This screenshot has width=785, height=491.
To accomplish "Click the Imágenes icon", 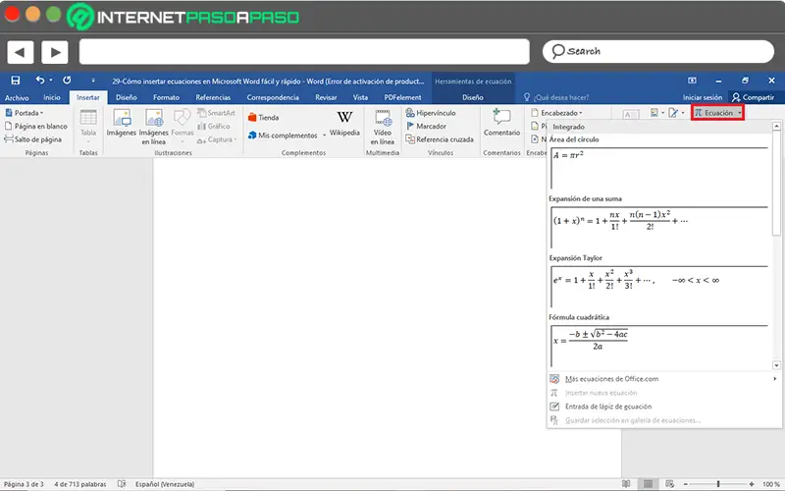I will [x=121, y=124].
